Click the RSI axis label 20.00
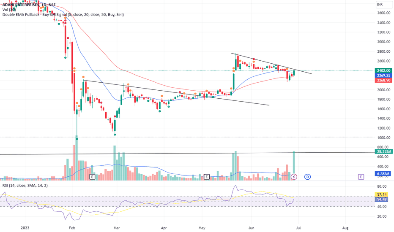The image size is (394, 232). click(x=382, y=216)
